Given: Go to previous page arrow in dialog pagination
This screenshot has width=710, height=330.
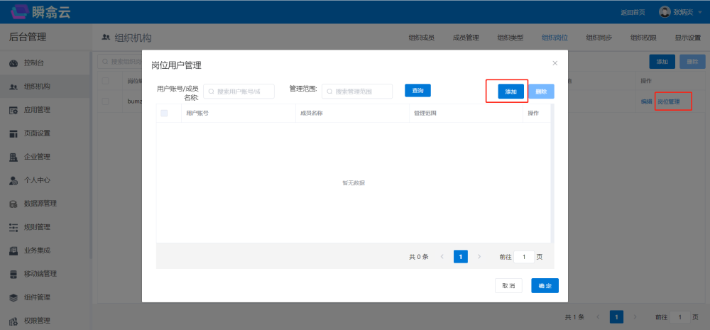Looking at the screenshot, I should pyautogui.click(x=442, y=256).
